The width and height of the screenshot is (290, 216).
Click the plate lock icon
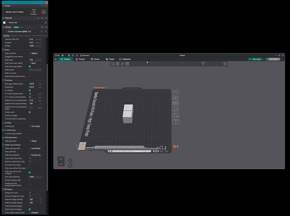(176, 109)
